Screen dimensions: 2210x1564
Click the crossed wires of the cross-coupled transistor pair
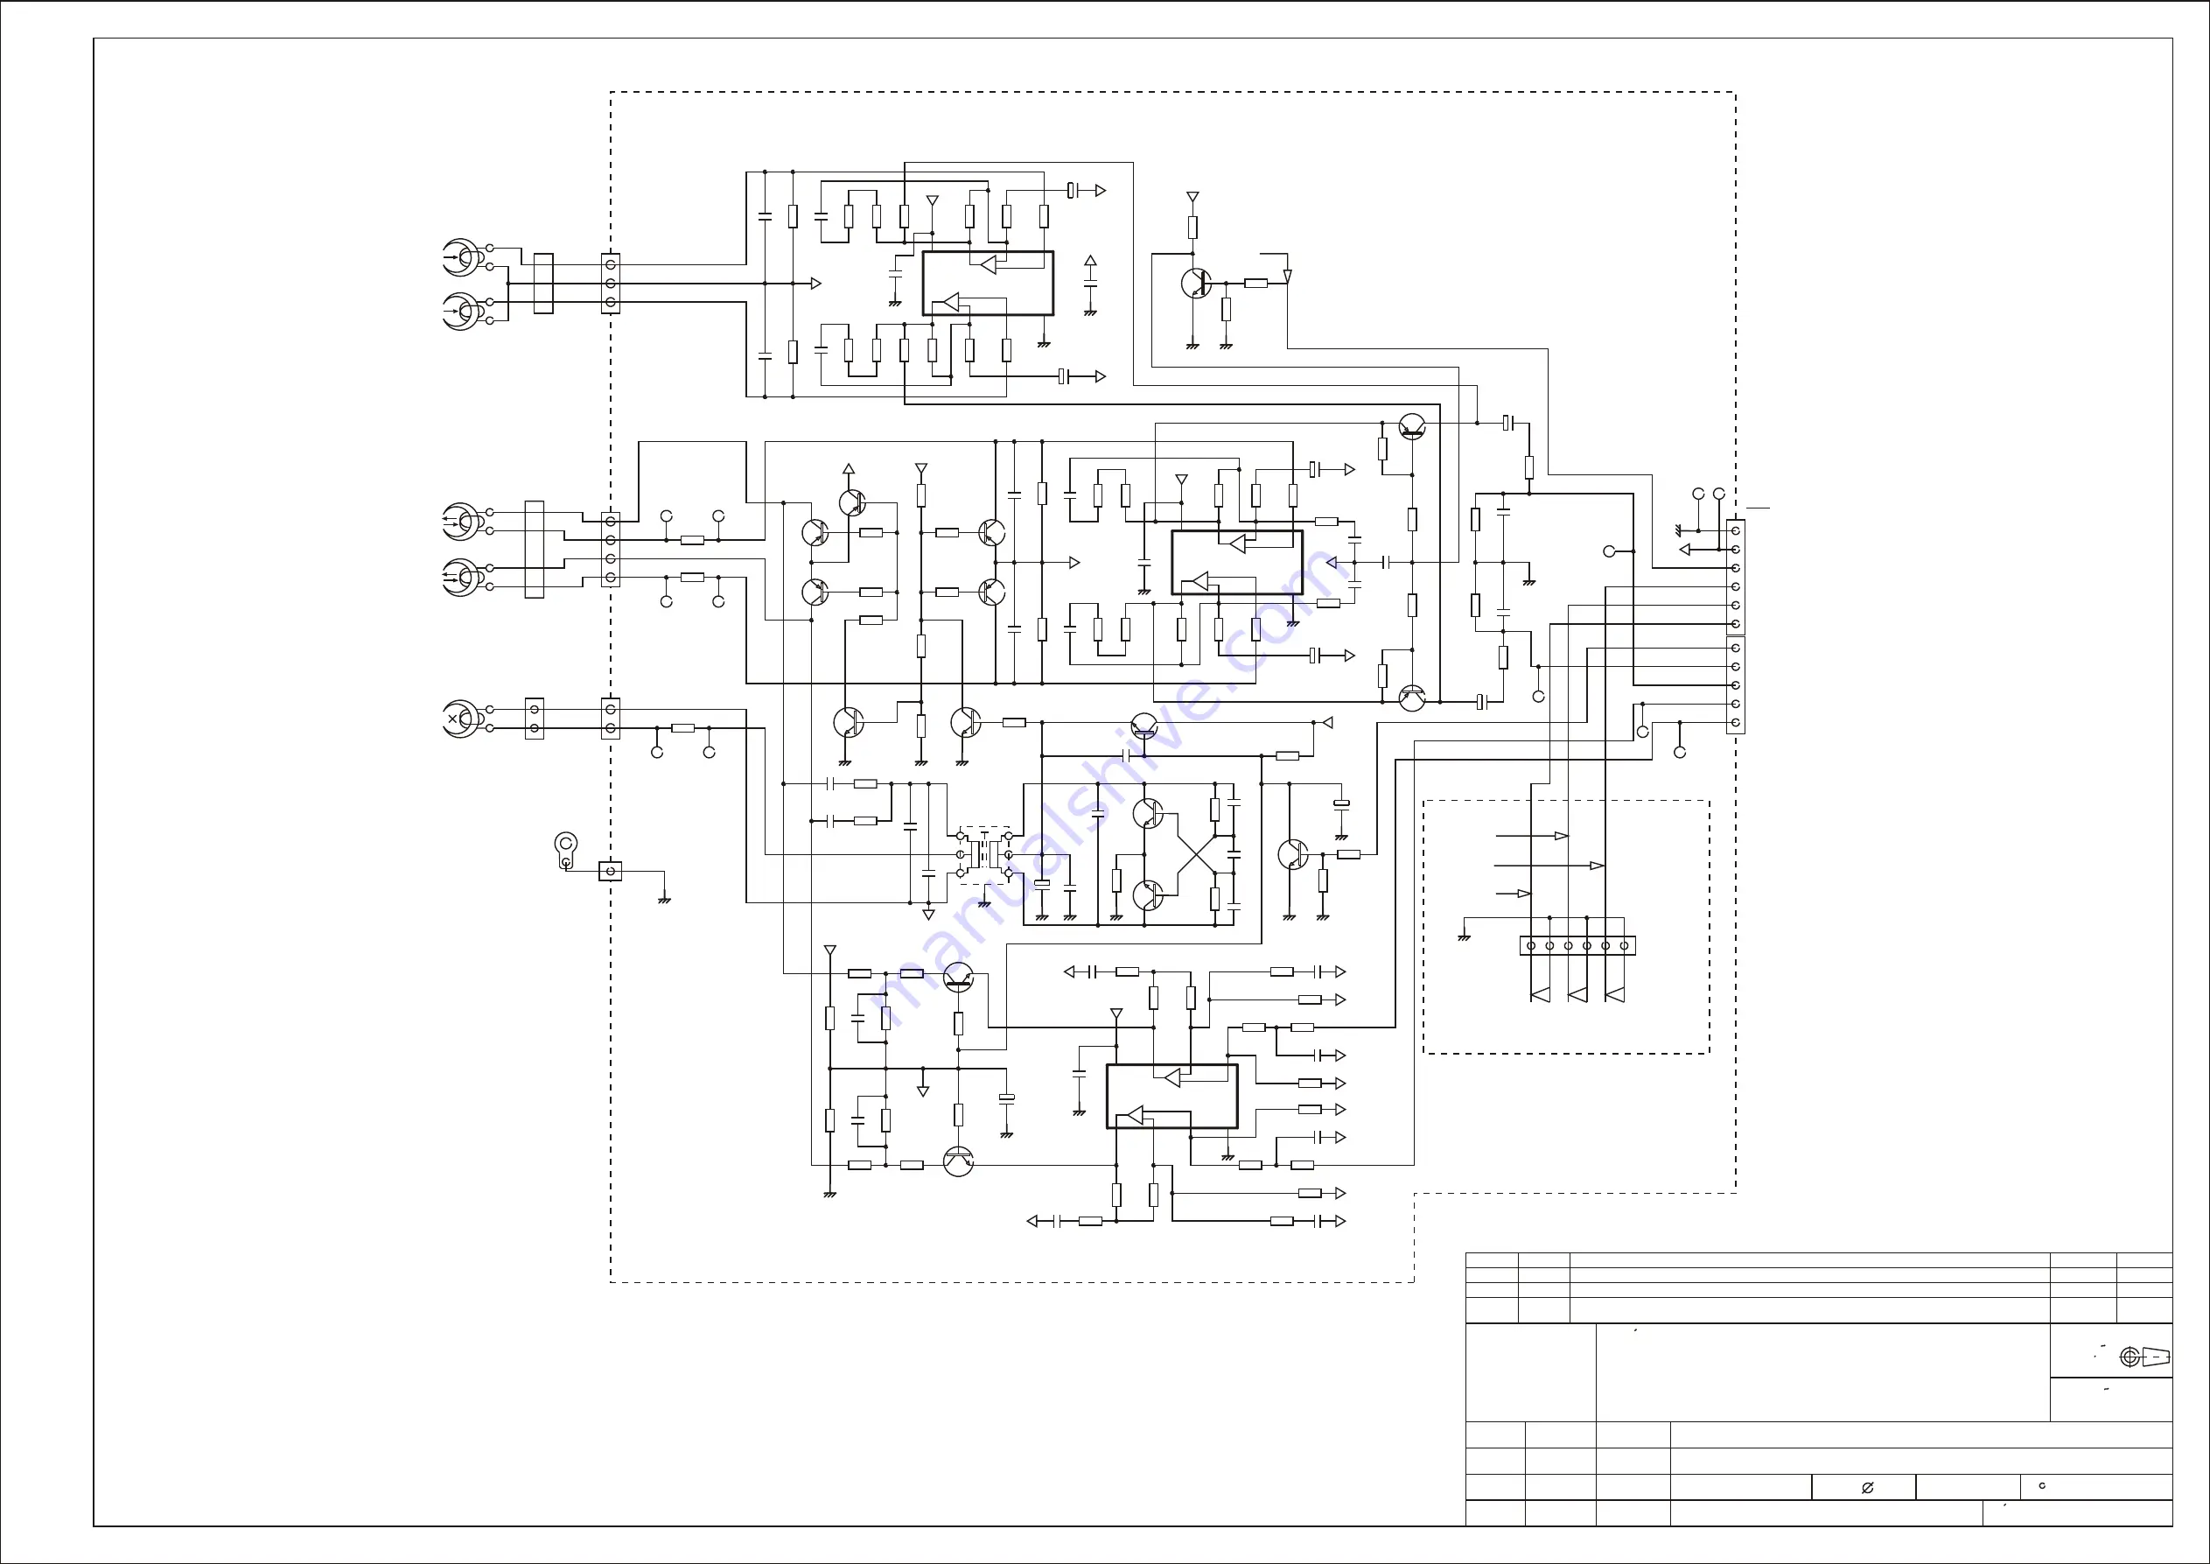(x=1195, y=855)
